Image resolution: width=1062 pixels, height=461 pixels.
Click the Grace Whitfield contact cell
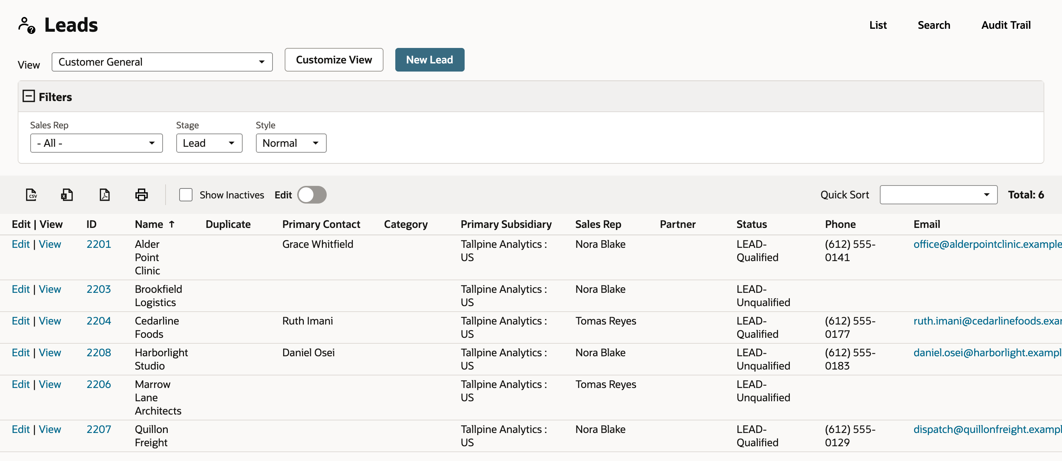point(317,244)
